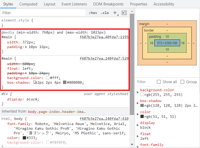The height and width of the screenshot is (148, 200).
Task: Click the border label in box model
Action: 149,30
